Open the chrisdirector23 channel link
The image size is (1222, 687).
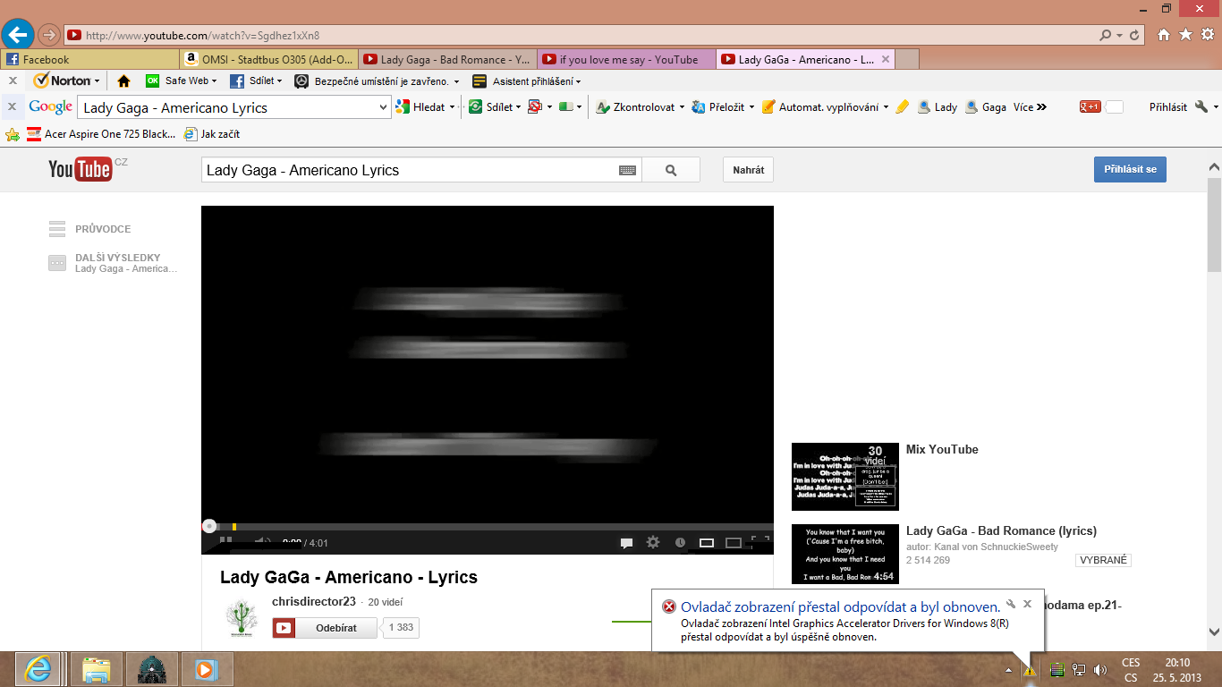click(313, 601)
